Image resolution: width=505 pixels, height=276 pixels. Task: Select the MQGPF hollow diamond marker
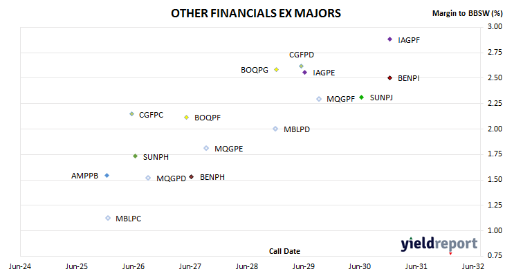click(319, 99)
